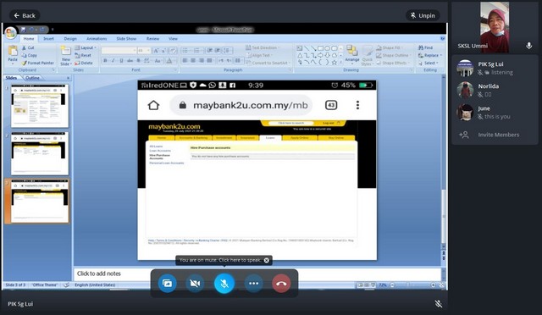The height and width of the screenshot is (315, 542).
Task: Open Shape Effects dropdown
Action: 392,63
